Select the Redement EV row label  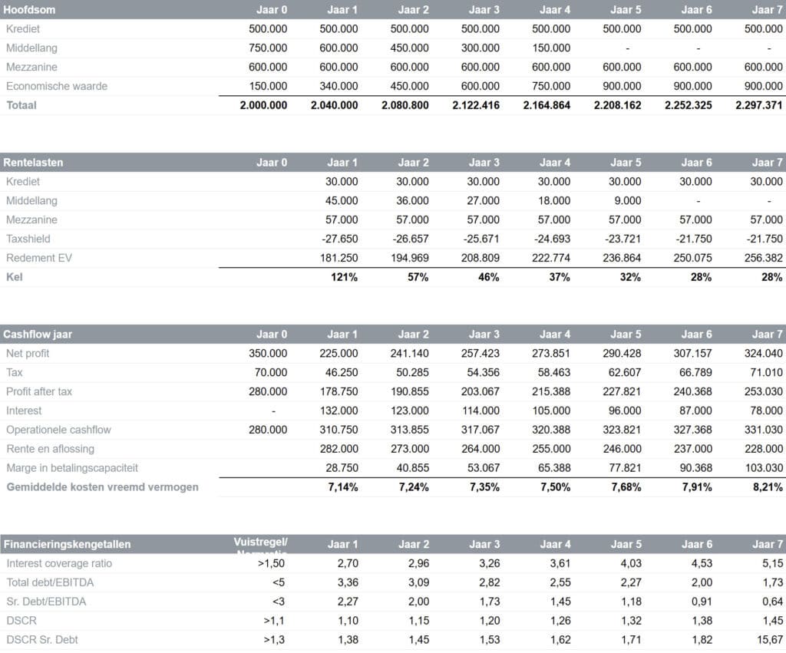38,258
